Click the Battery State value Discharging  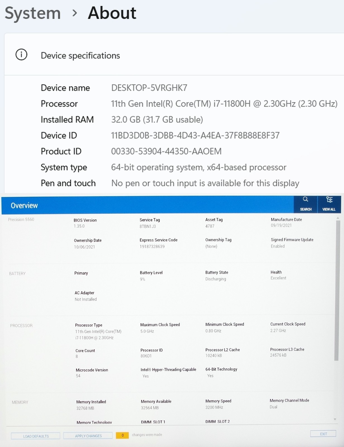[x=216, y=279]
